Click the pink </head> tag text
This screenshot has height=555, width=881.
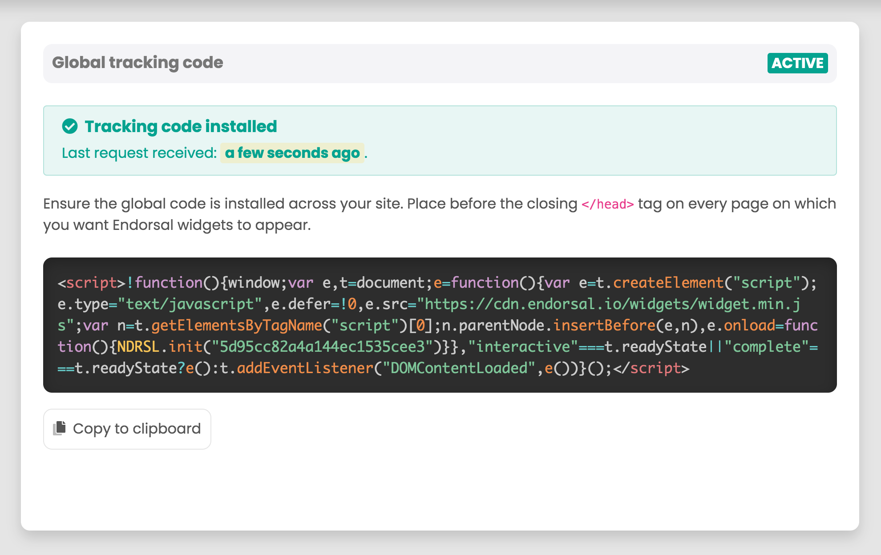(607, 204)
